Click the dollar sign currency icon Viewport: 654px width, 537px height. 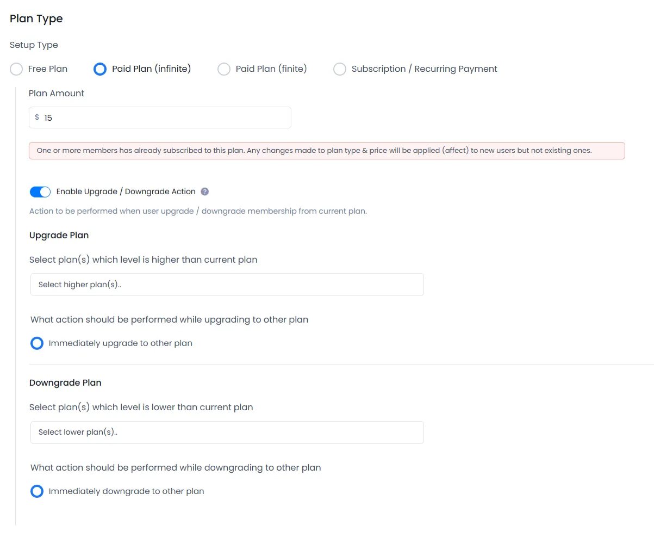pyautogui.click(x=37, y=118)
